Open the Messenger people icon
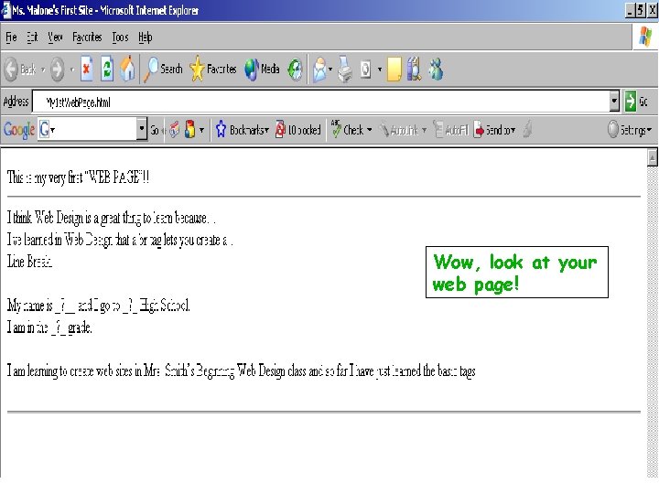 pos(436,69)
